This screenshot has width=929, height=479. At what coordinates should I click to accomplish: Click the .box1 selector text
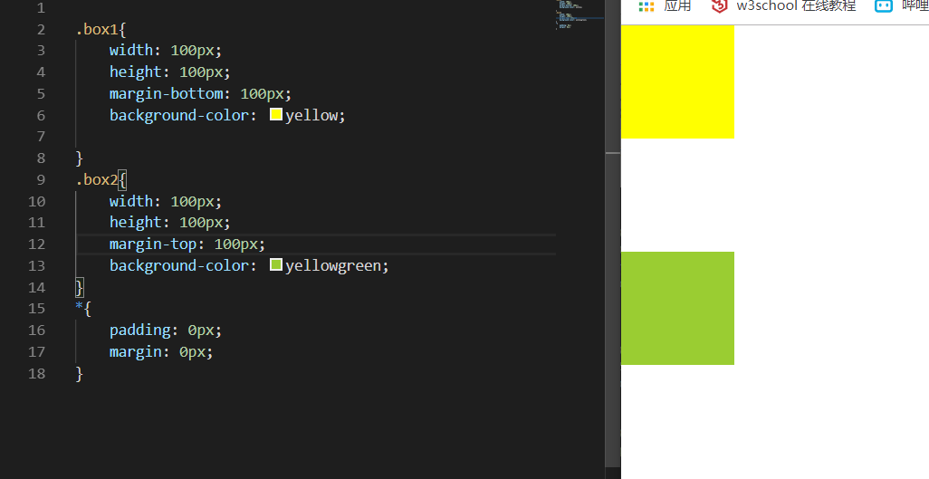coord(97,30)
